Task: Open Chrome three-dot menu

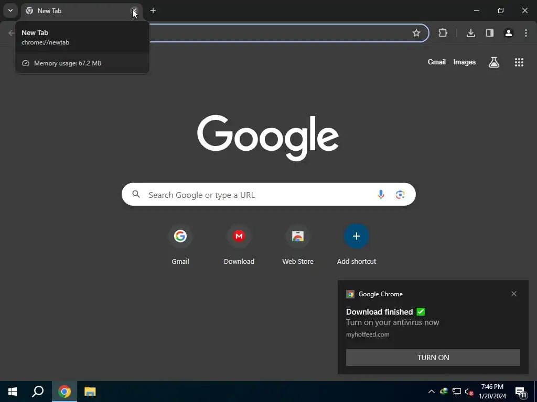Action: [526, 33]
